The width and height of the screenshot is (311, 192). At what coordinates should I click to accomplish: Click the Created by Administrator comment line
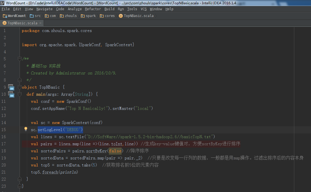[71, 73]
